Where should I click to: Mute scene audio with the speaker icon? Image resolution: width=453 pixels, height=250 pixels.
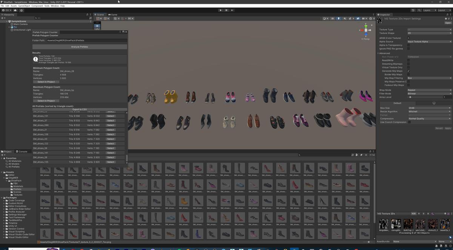(345, 18)
